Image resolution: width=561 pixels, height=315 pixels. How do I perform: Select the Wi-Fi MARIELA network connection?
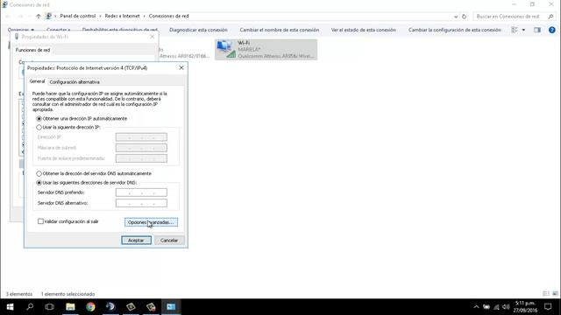click(266, 50)
